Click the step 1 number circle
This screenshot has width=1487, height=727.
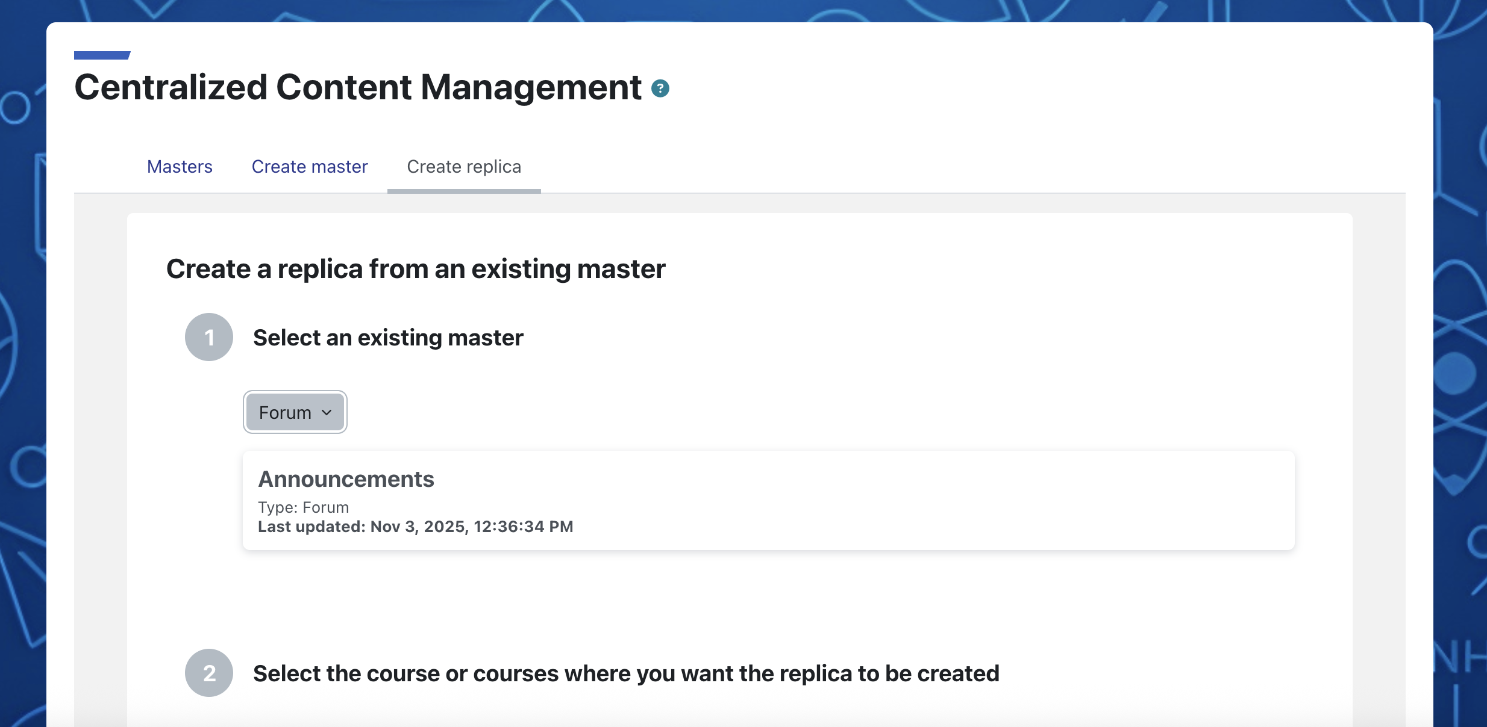[x=209, y=337]
